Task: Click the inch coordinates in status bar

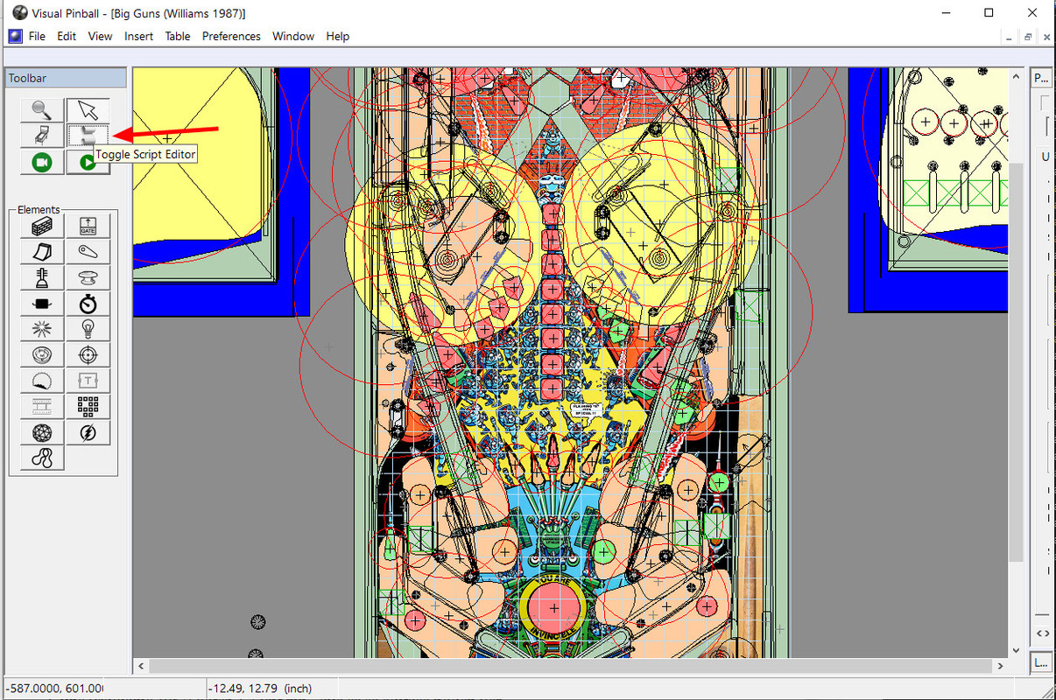Action: click(262, 689)
